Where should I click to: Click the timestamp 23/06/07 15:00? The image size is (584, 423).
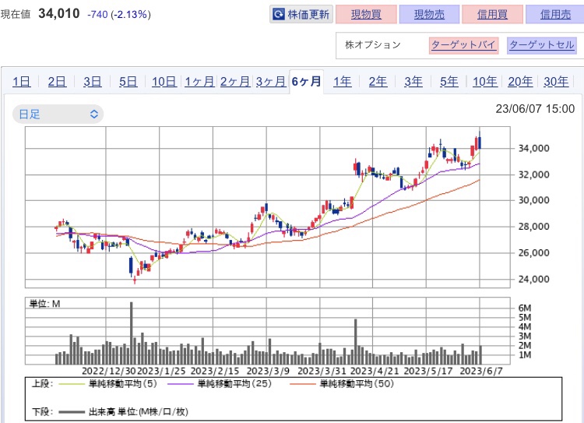click(535, 109)
